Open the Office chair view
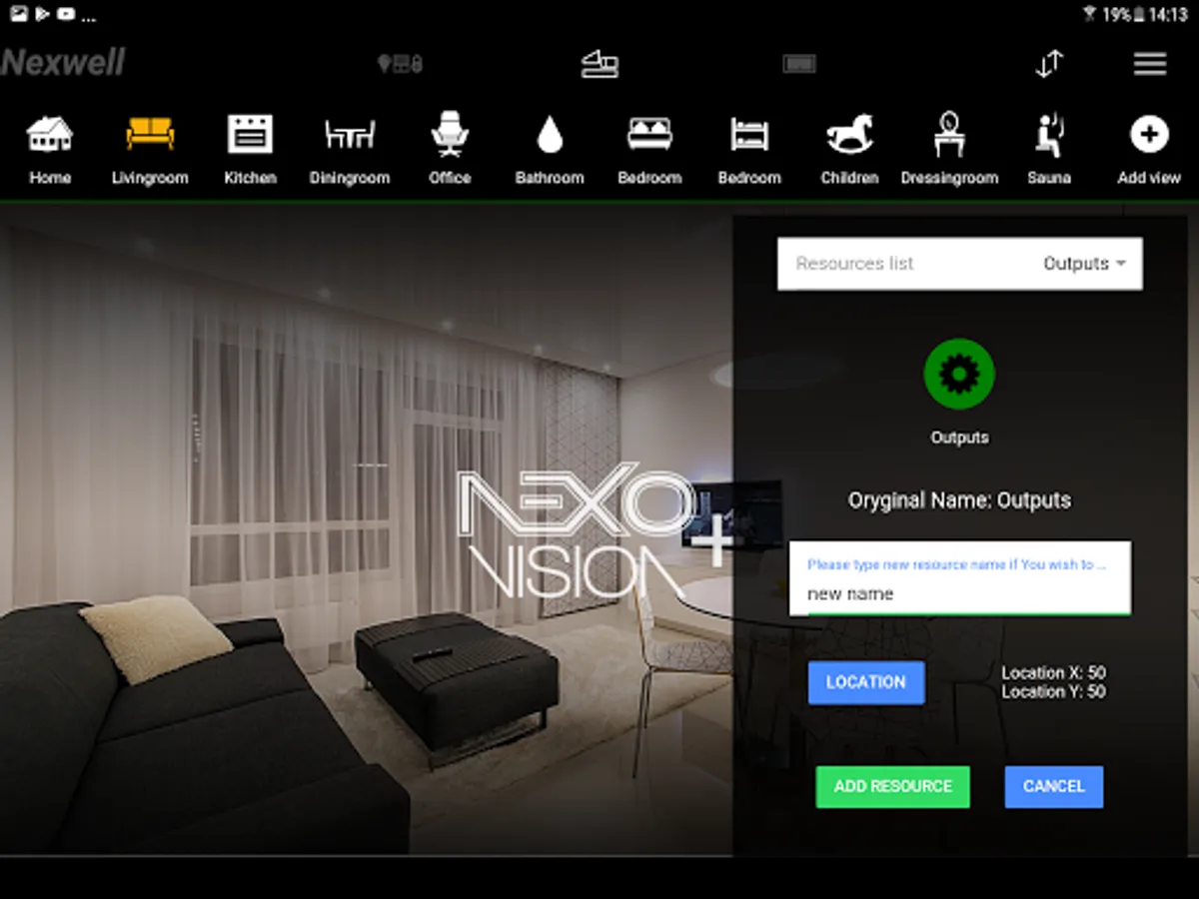 click(450, 148)
